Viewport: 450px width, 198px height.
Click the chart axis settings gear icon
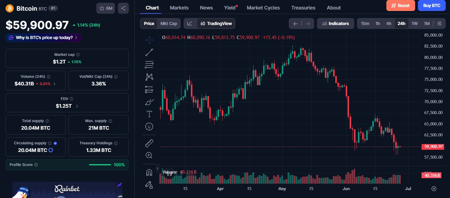pos(434,189)
